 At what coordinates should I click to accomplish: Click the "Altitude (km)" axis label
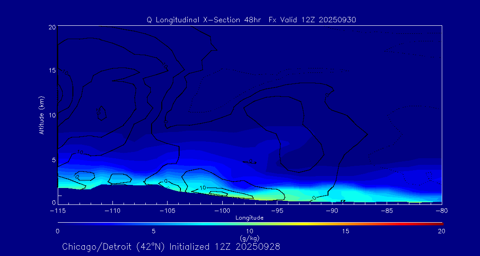[x=42, y=116]
